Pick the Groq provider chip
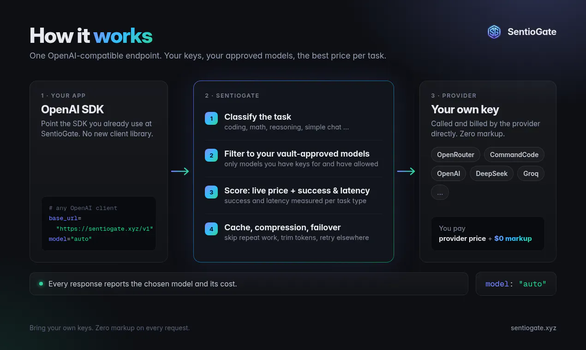Screen dimensions: 586x350 [531, 174]
